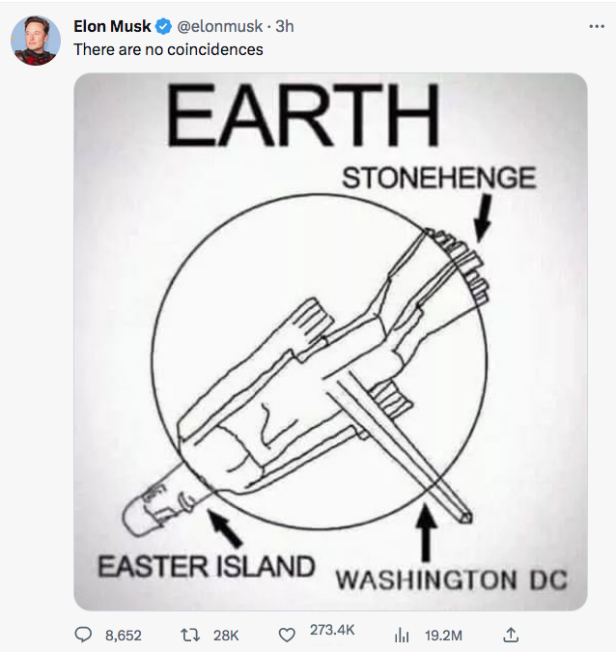Click the 8,652 replies count
Viewport: 616px width, 652px height.
pyautogui.click(x=123, y=635)
